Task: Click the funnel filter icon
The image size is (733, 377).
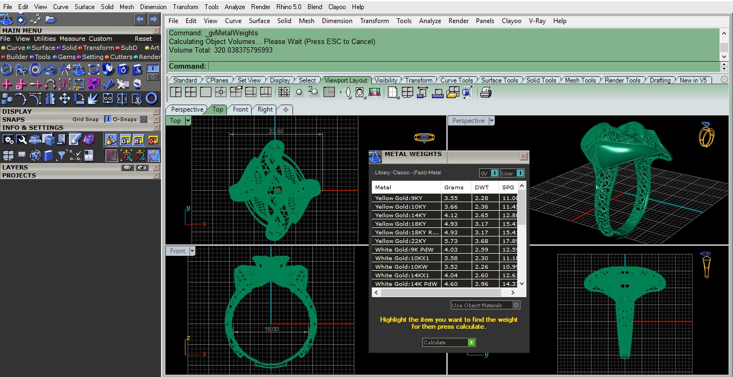Action: tap(62, 156)
